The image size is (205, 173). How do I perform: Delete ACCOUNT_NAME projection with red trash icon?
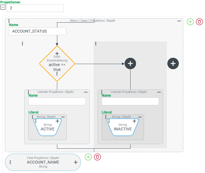[97, 157]
